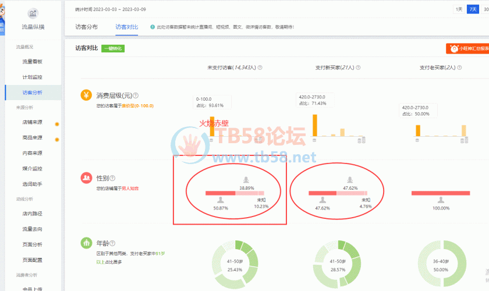Open 流量看板 in the sidebar

[x=32, y=62]
